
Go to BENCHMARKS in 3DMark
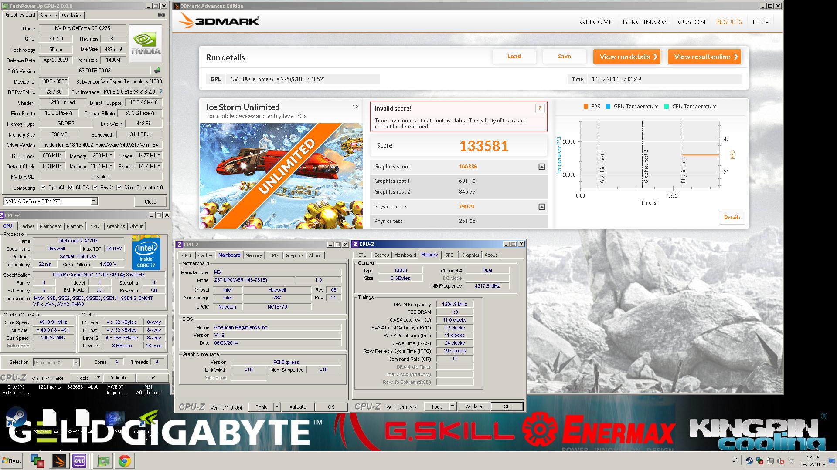[645, 22]
